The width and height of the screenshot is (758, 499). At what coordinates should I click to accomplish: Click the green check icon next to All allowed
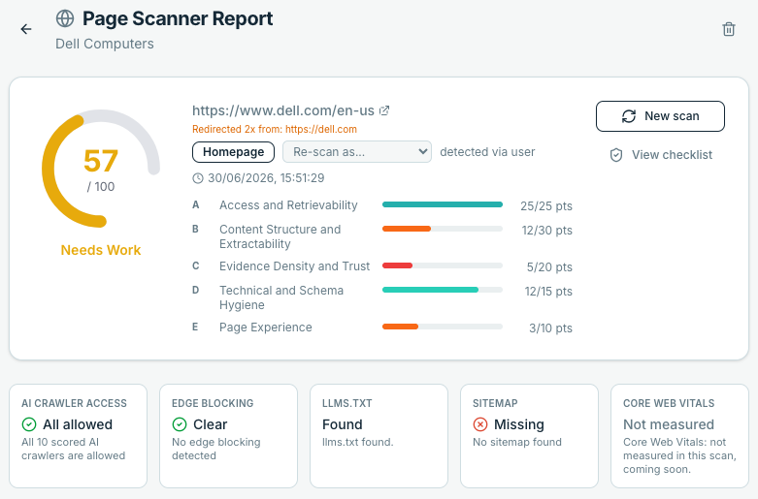click(x=29, y=424)
